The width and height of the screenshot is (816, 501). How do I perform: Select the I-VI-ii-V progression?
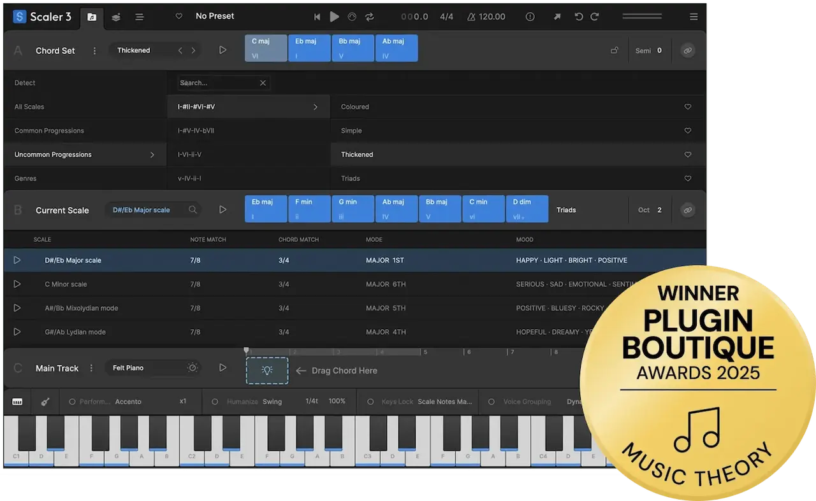[x=249, y=155]
